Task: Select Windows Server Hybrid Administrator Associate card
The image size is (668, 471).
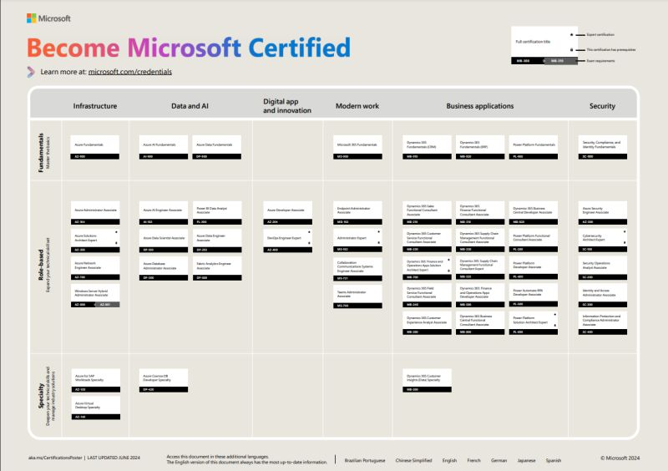Action: (x=95, y=296)
